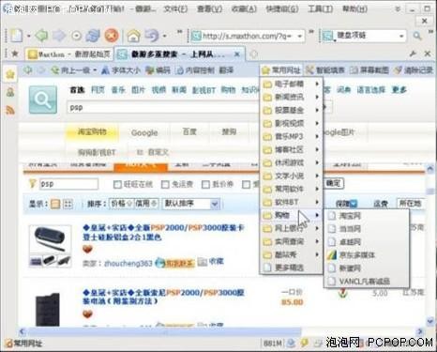Open the 电子邮箱 folder in the menu
437x352 pixels.
pos(291,84)
